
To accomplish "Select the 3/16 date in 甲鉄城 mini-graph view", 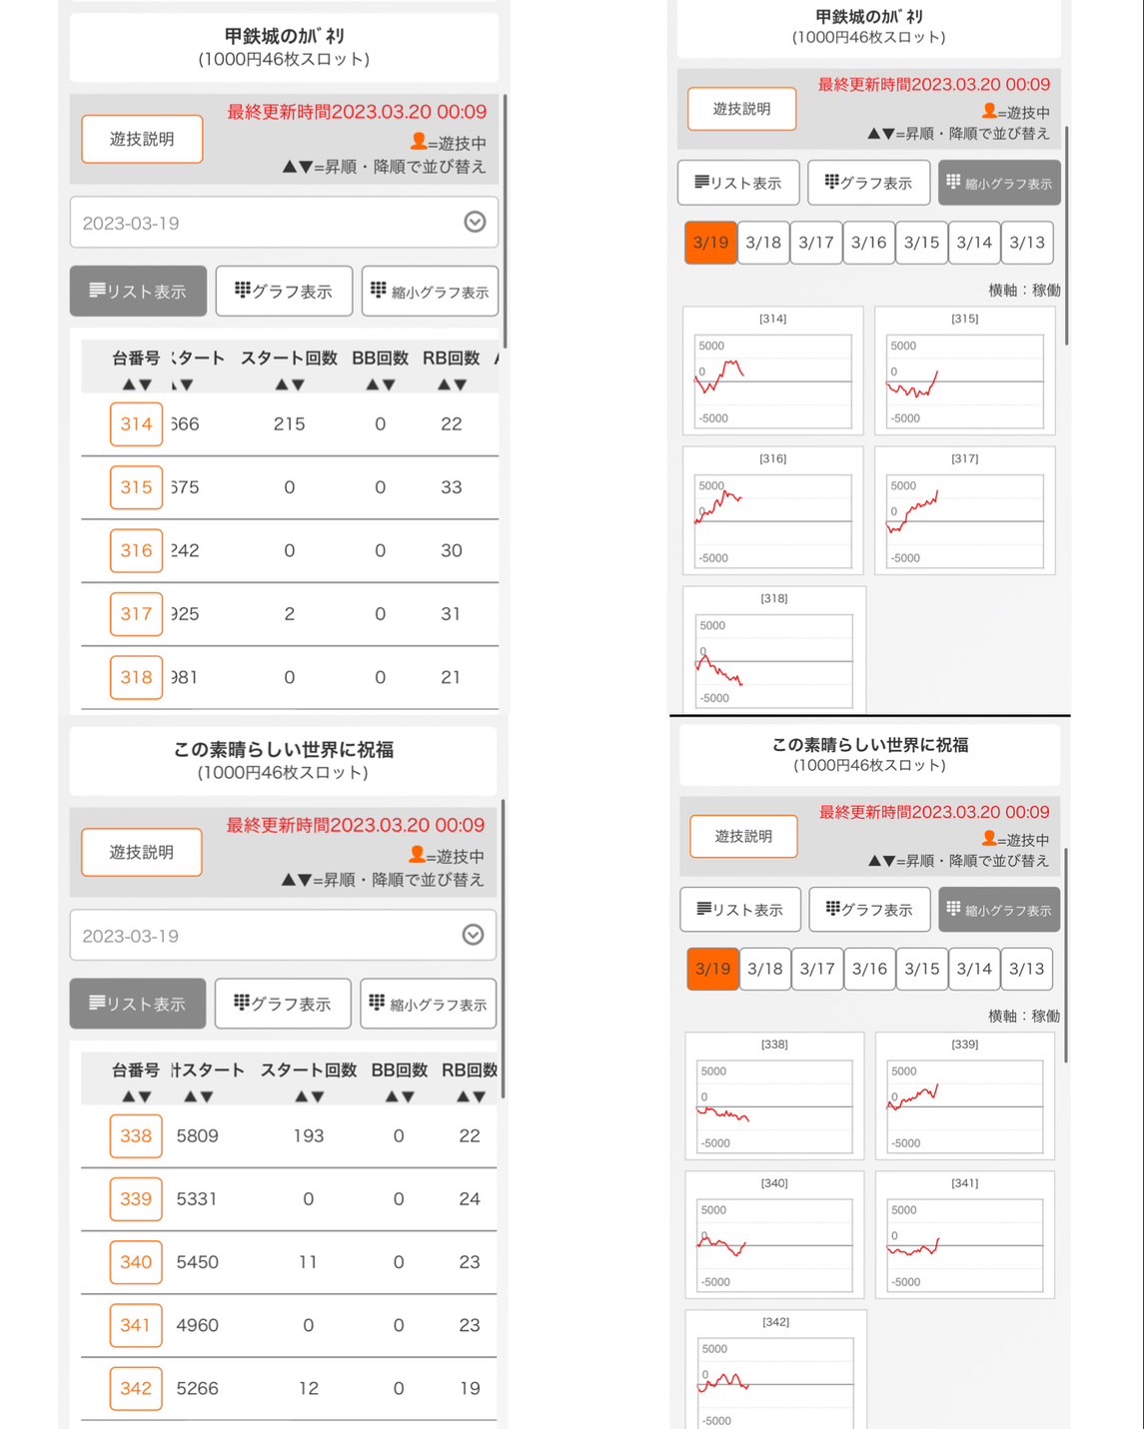I will (869, 243).
